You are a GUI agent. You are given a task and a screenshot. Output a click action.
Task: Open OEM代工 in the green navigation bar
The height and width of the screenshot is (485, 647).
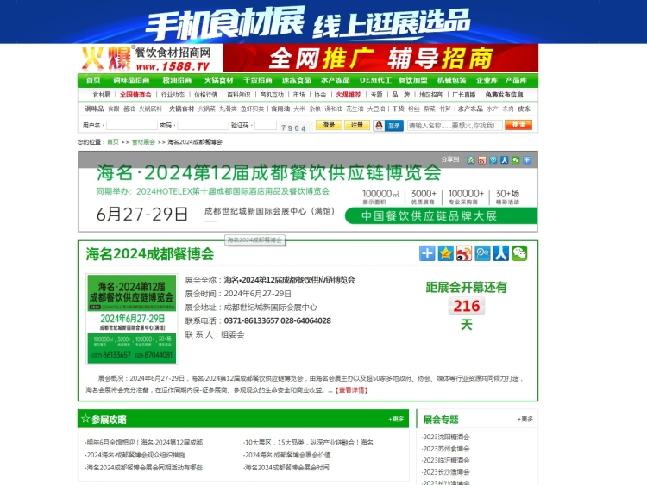pyautogui.click(x=375, y=80)
